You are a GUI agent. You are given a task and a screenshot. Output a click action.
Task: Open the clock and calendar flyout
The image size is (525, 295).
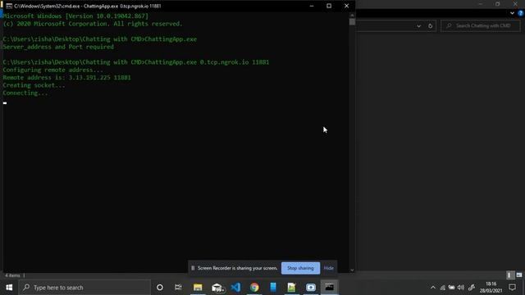(491, 288)
